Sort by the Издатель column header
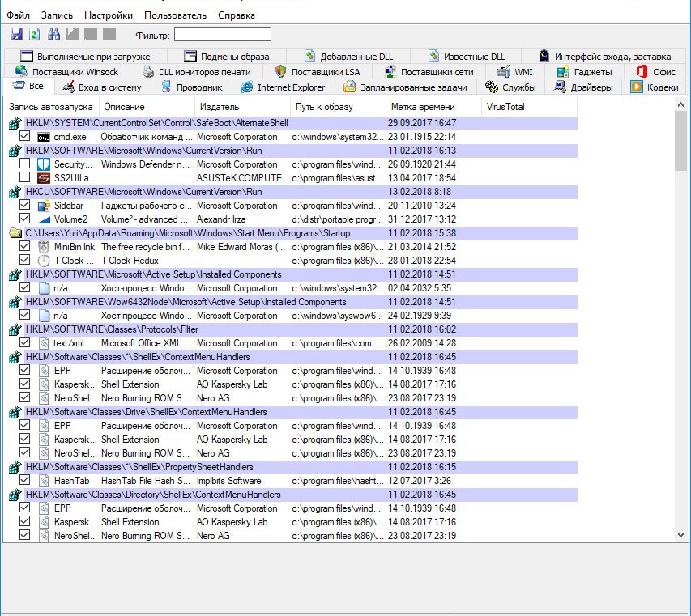This screenshot has height=616, width=691. pos(242,107)
